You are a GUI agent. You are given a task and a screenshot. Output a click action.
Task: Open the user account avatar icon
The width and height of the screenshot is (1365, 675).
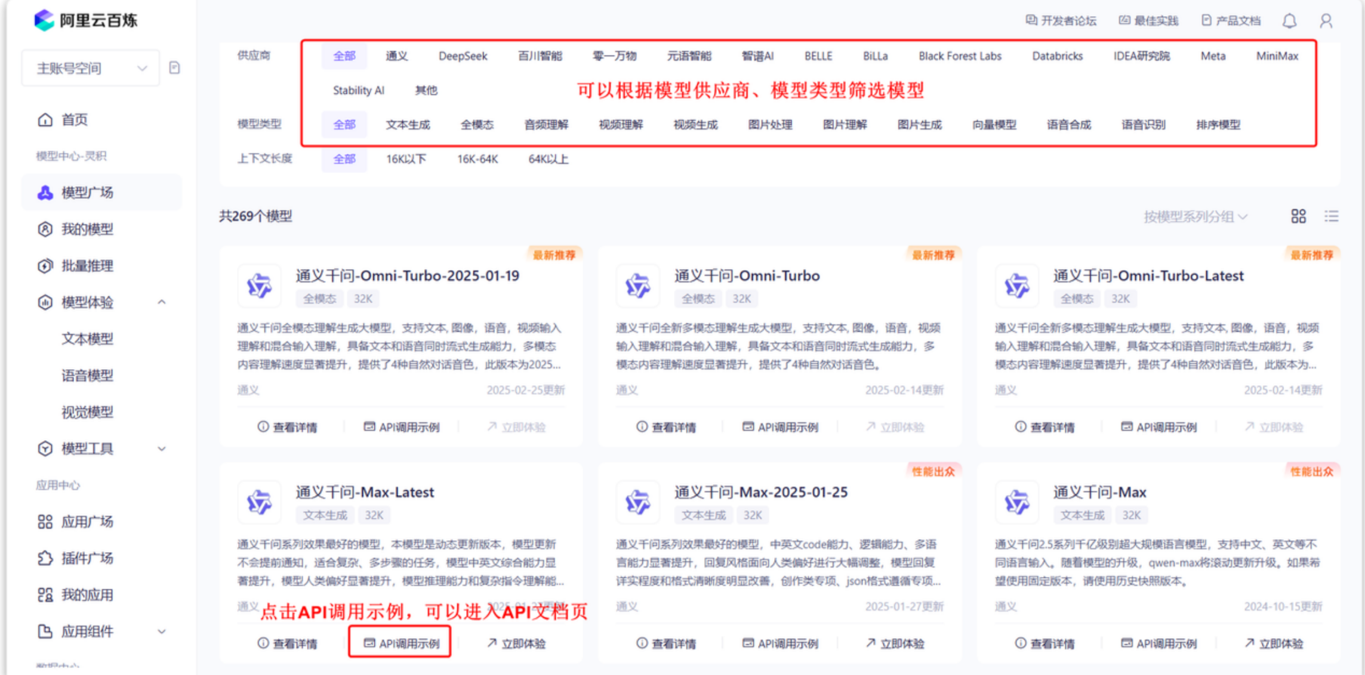[x=1326, y=21]
